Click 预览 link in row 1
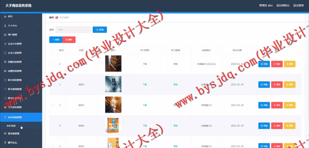This screenshot has width=309, height=148. coord(175,64)
